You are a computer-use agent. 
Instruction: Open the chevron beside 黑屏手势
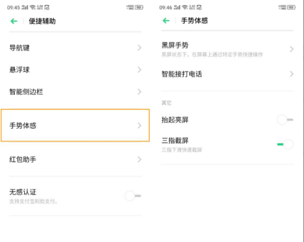291,49
